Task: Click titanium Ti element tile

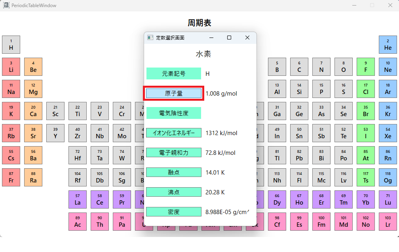Action: point(77,111)
